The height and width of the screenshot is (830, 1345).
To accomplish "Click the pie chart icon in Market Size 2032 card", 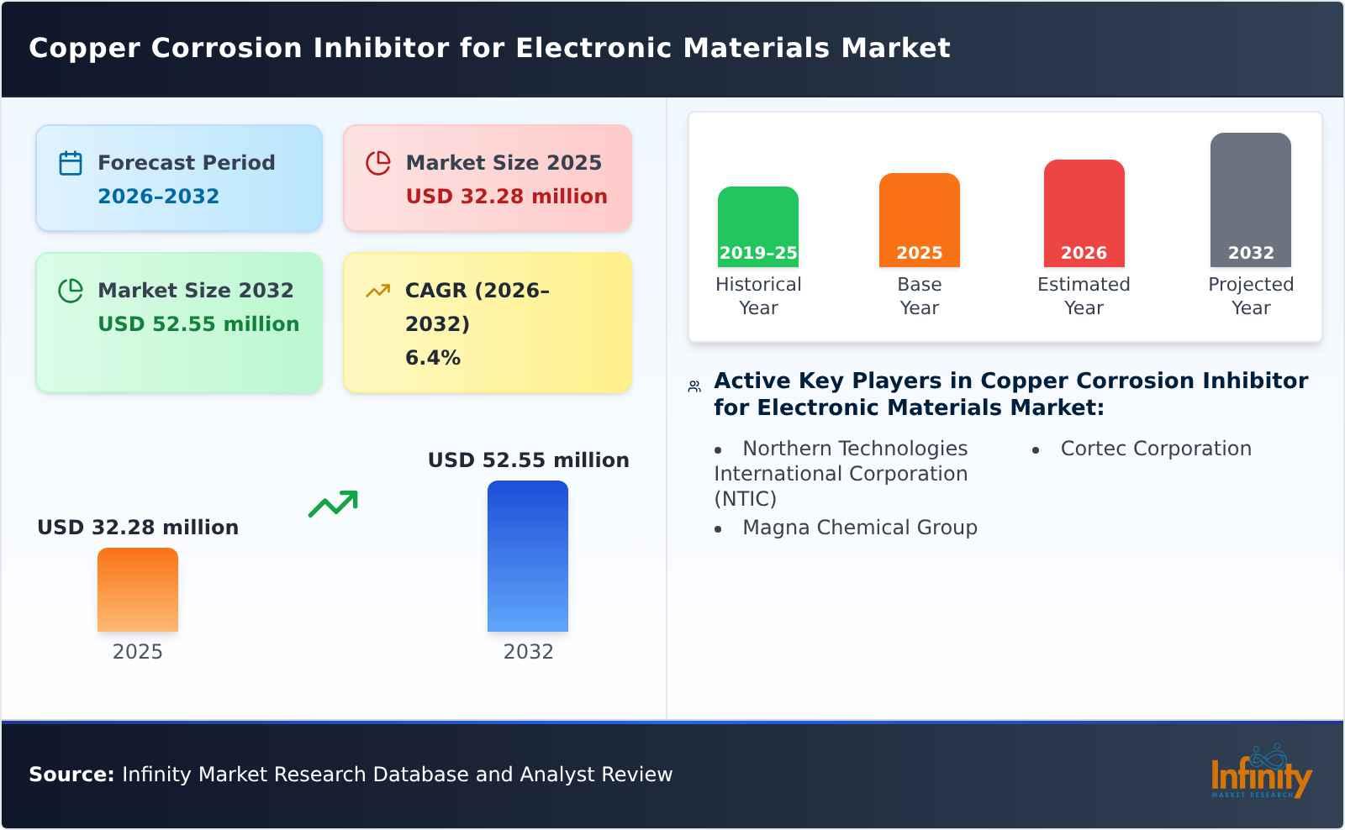I will pos(71,289).
